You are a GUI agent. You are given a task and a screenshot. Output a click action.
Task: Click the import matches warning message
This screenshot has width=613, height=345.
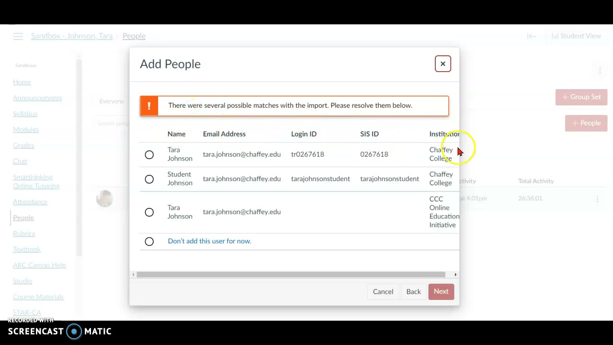tap(295, 106)
